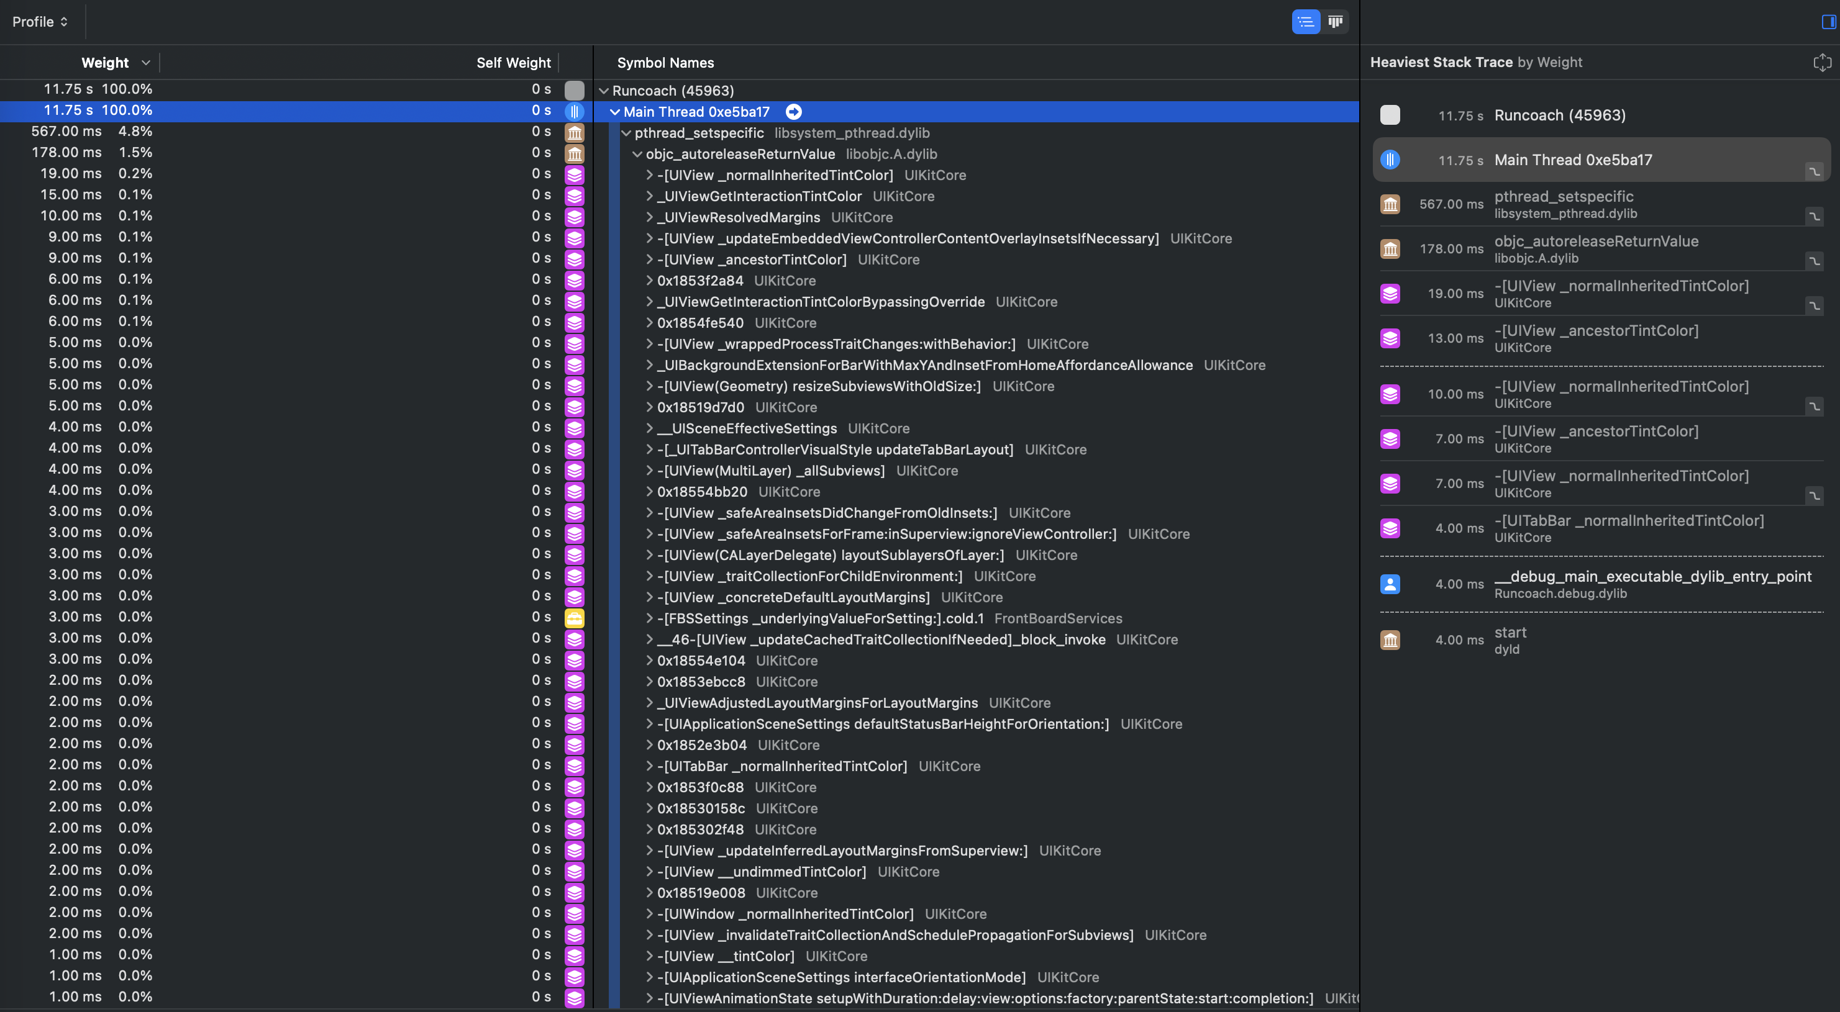Click the Symbol Names column header
Screen dimensions: 1840x1012
665,63
